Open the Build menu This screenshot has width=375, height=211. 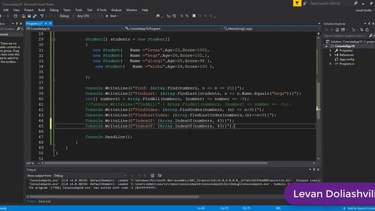42,10
